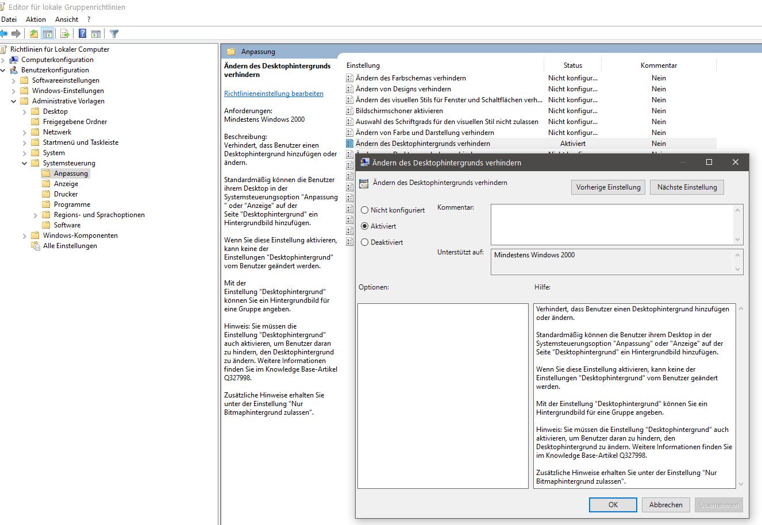Expand the Windows-Komponenten node
The width and height of the screenshot is (762, 525).
25,236
